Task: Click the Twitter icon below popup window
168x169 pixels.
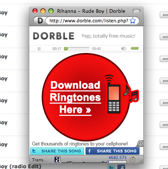Action: tap(111, 167)
